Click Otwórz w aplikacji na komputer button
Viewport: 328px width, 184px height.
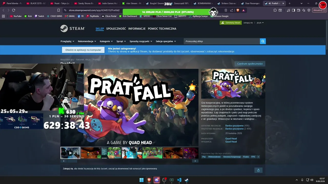point(83,50)
